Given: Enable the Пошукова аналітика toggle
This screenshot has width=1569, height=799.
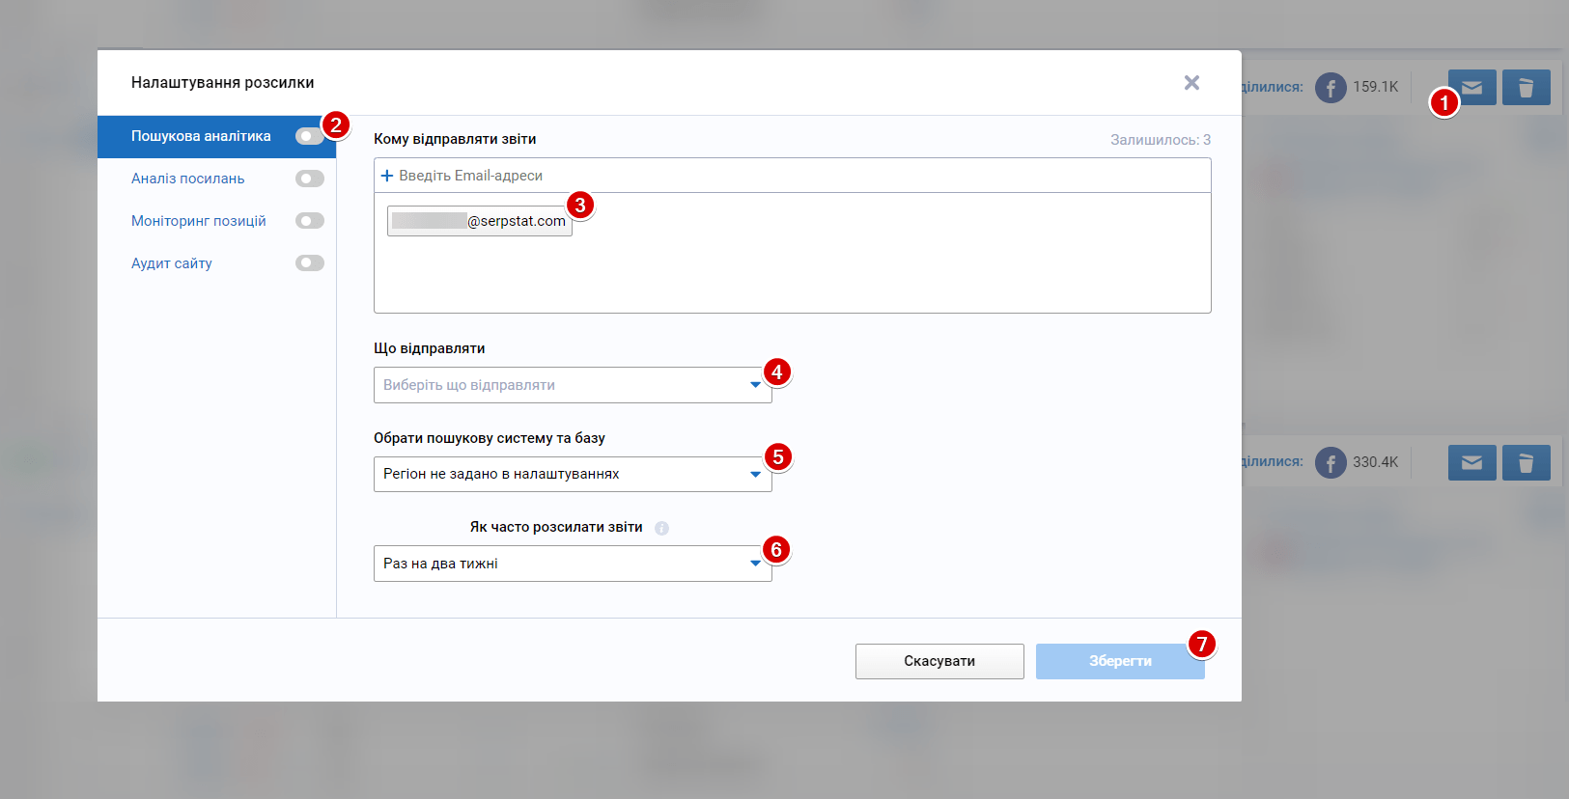Looking at the screenshot, I should point(309,136).
